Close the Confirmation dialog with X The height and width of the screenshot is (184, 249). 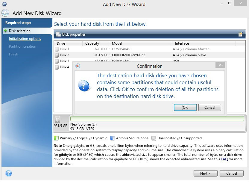coord(220,65)
